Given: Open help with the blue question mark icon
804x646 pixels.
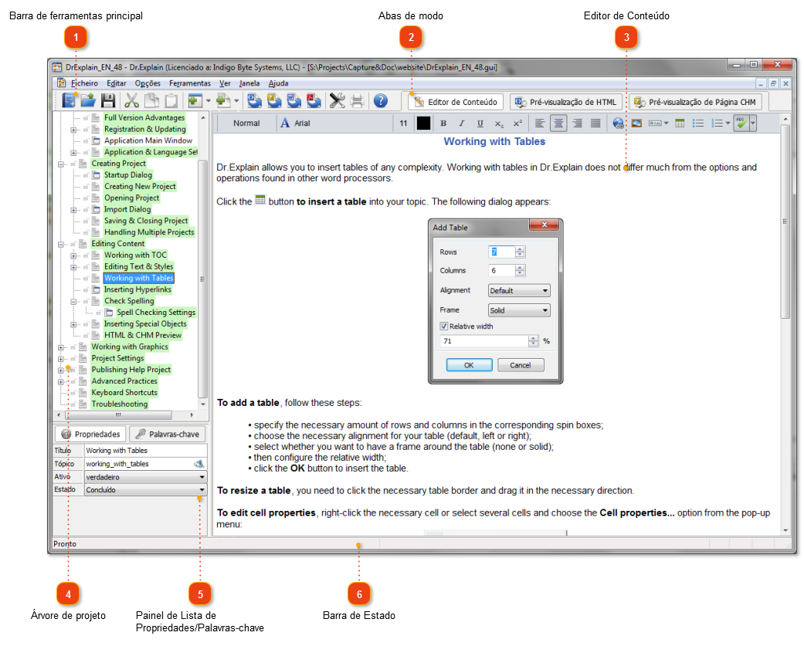Looking at the screenshot, I should coord(381,101).
